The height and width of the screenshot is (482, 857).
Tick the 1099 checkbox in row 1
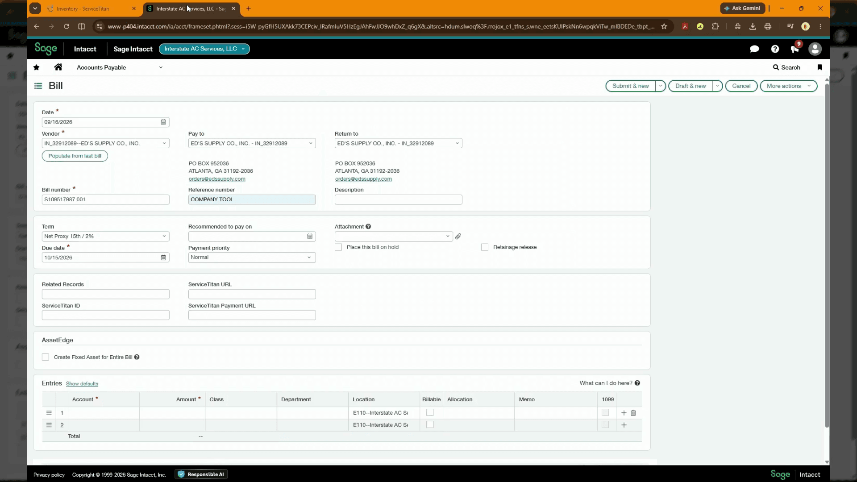coord(605,412)
